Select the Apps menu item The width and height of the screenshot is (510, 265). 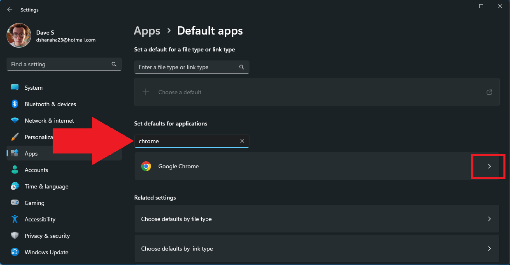31,153
